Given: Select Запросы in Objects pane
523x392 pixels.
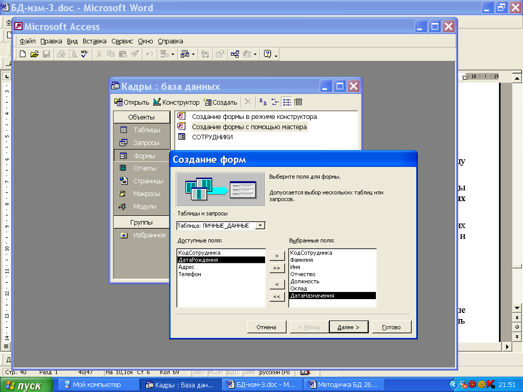Looking at the screenshot, I should pos(142,143).
